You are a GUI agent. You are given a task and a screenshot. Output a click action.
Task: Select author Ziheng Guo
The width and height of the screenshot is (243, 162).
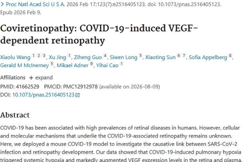[x=88, y=57]
